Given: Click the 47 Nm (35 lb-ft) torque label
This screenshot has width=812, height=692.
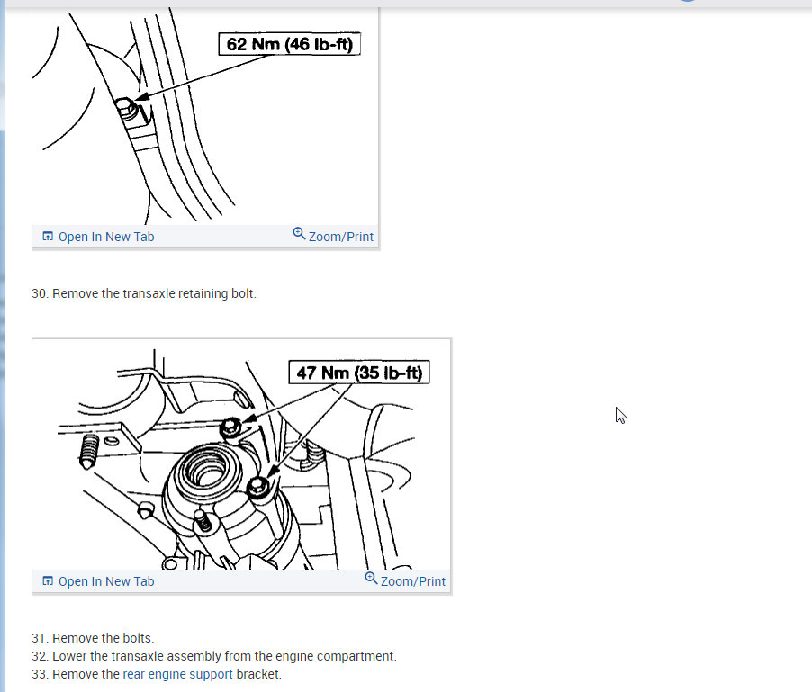Looking at the screenshot, I should 359,373.
